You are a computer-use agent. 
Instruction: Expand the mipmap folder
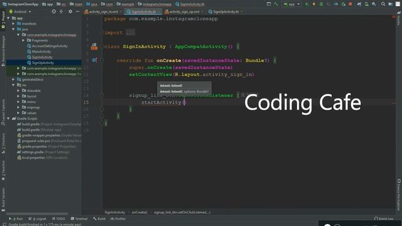pos(18,107)
